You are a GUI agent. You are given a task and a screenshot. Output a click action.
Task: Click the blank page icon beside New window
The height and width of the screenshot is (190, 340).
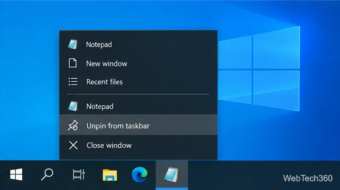click(73, 63)
